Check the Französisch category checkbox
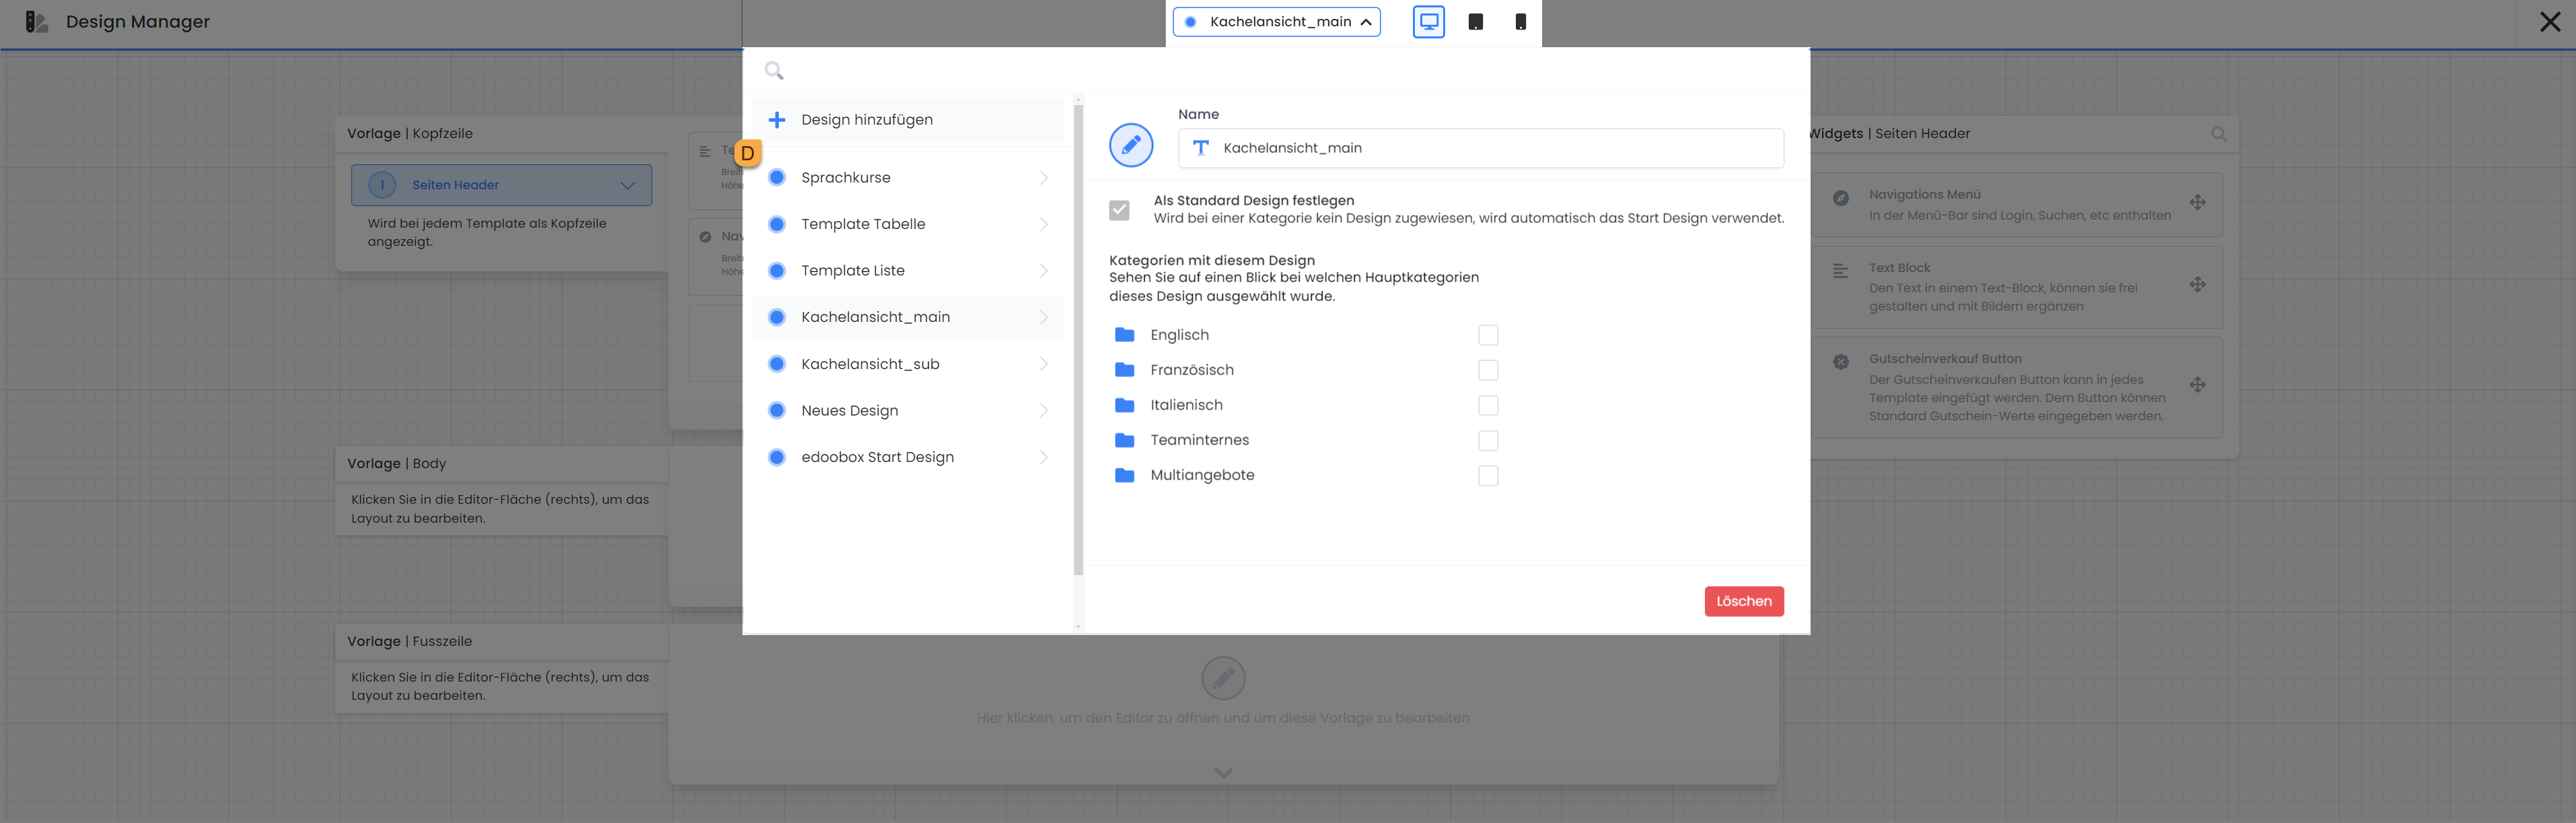This screenshot has width=2576, height=823. 1488,370
